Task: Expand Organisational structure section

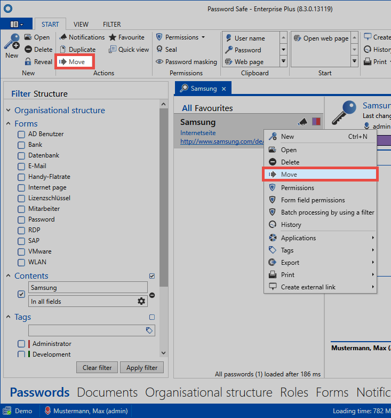Action: point(9,110)
